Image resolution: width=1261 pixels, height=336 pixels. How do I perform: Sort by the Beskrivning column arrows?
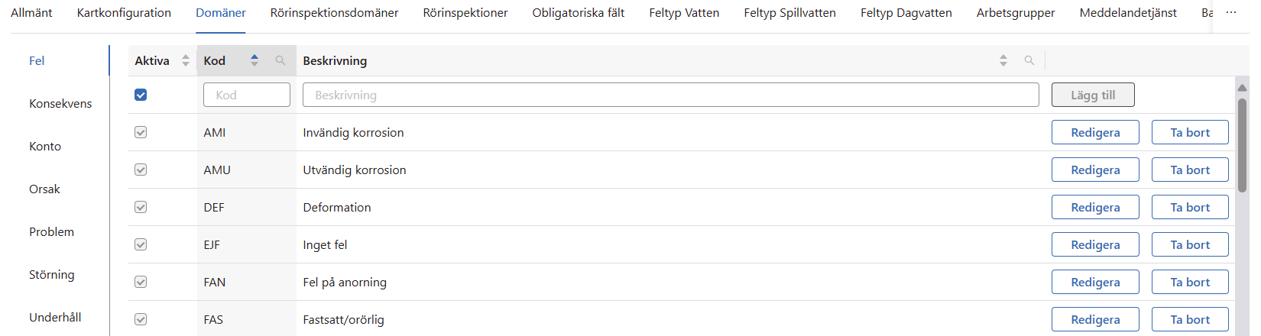[x=1003, y=60]
